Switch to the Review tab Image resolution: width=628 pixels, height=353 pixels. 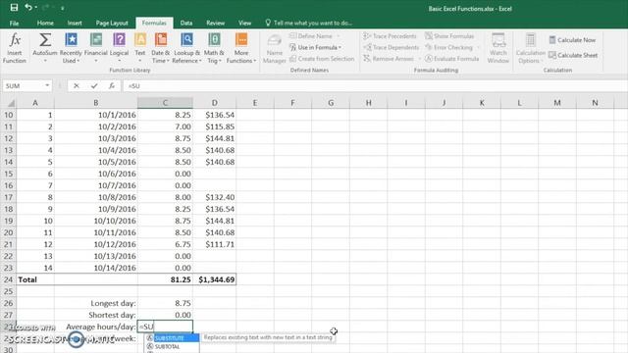tap(216, 23)
